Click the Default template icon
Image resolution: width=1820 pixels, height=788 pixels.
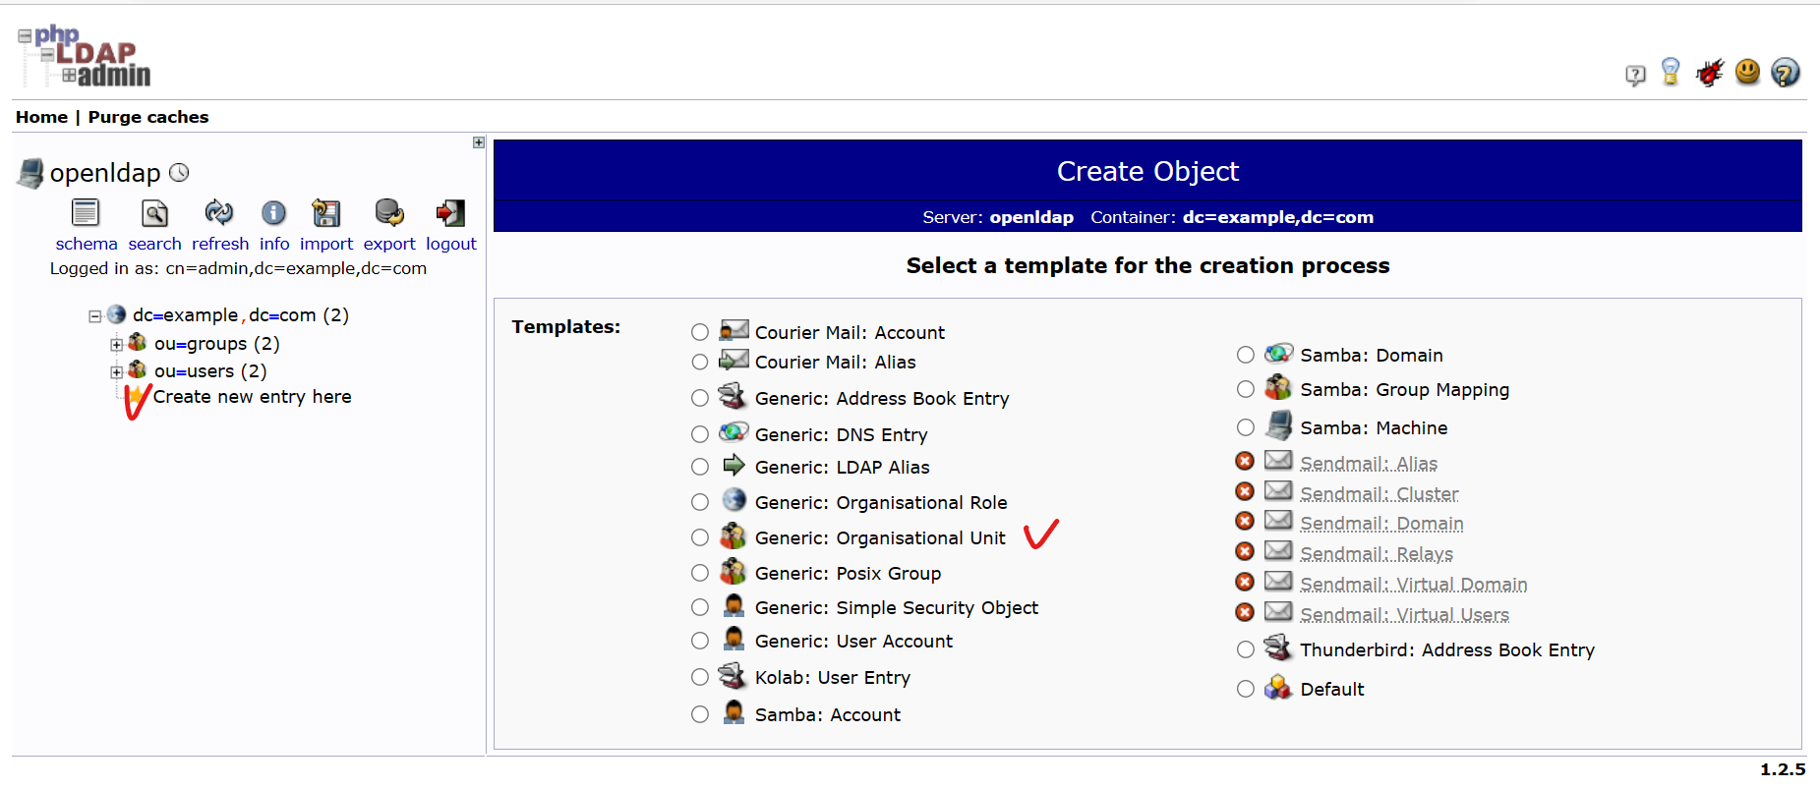click(1278, 687)
